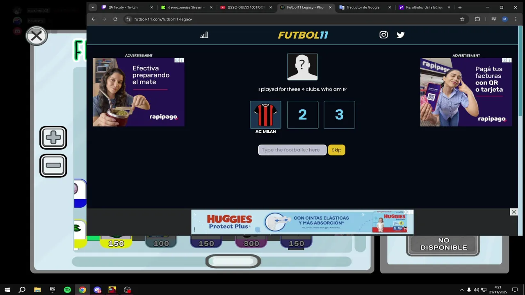Open Futbol11 Twitter page
The height and width of the screenshot is (295, 525).
coord(401,35)
